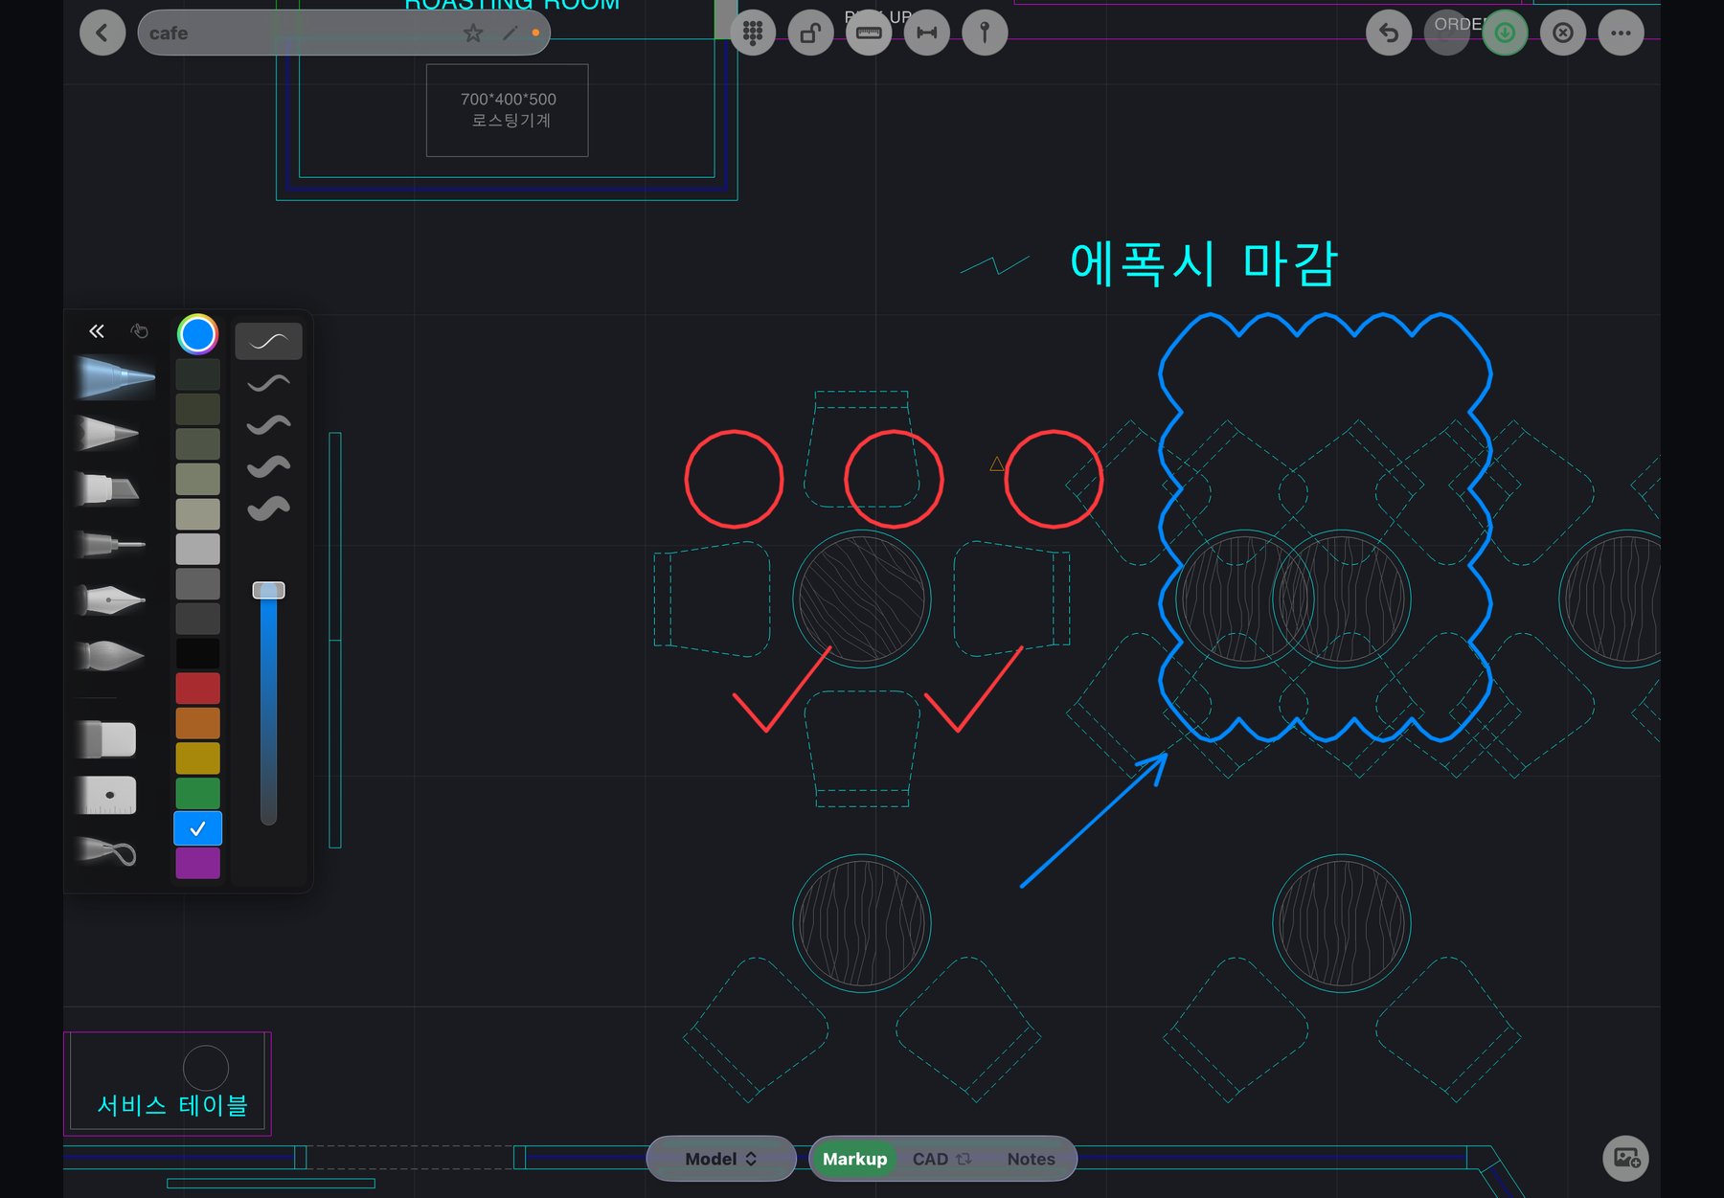The width and height of the screenshot is (1724, 1198).
Task: Choose the purple color swatch
Action: coord(197,863)
